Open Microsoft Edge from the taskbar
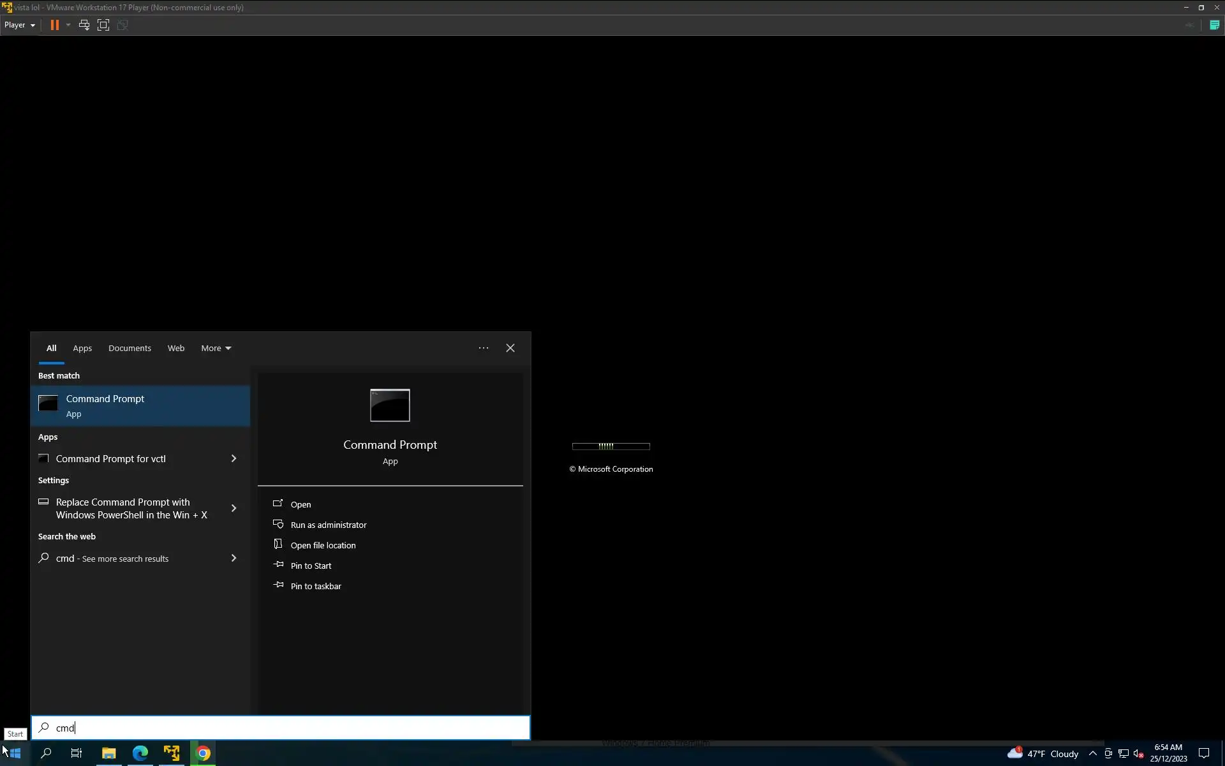The image size is (1225, 766). point(140,753)
